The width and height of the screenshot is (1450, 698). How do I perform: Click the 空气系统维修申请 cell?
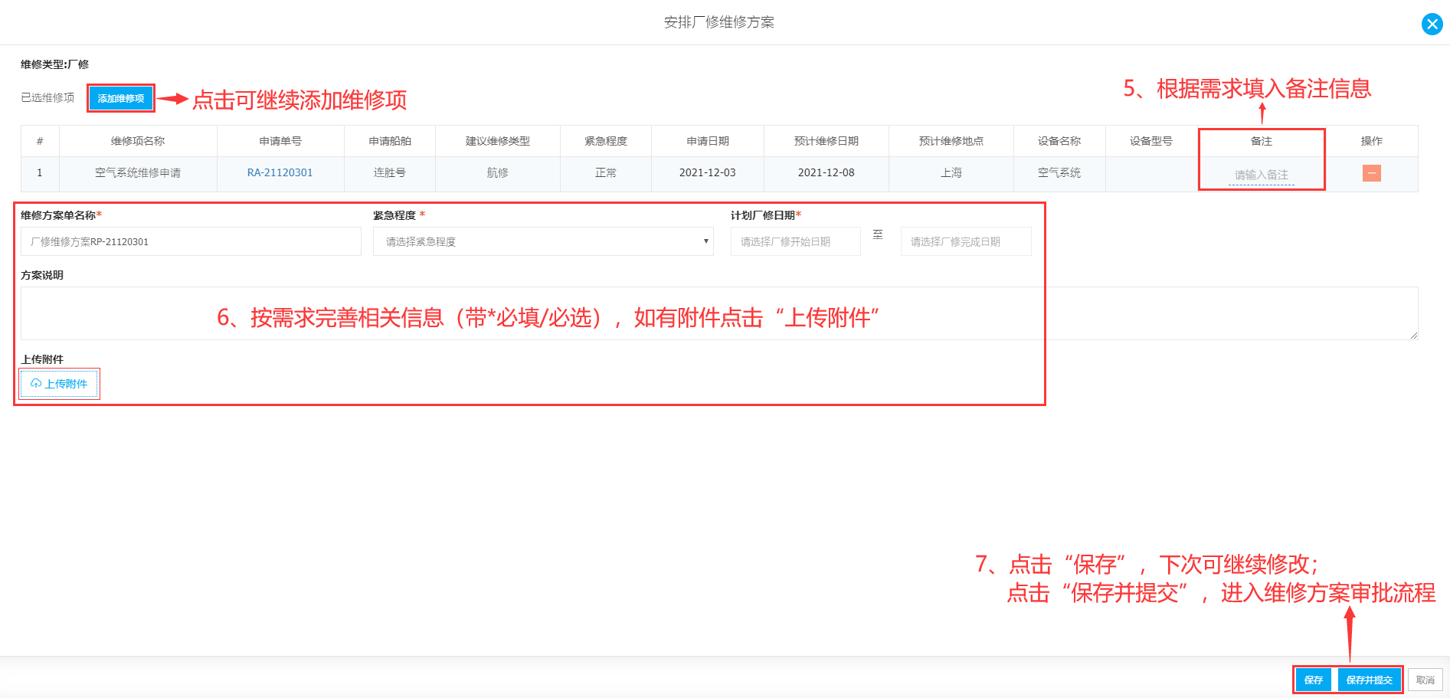tap(138, 173)
